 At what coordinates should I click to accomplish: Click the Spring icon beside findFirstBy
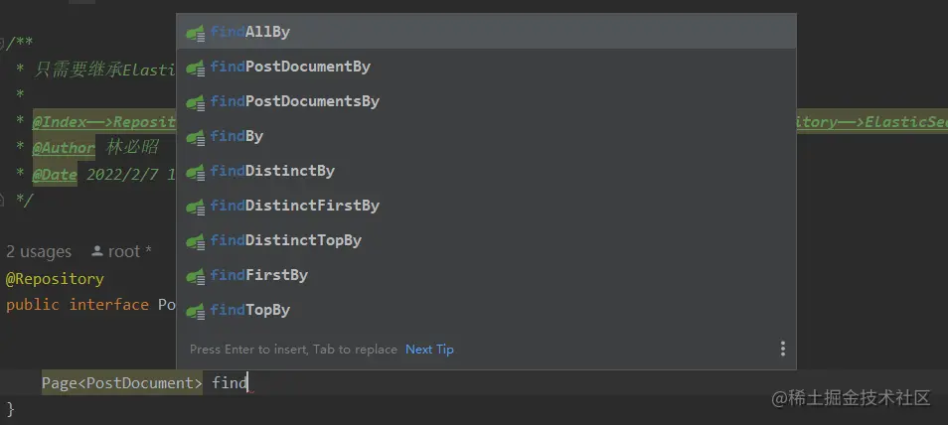point(196,277)
